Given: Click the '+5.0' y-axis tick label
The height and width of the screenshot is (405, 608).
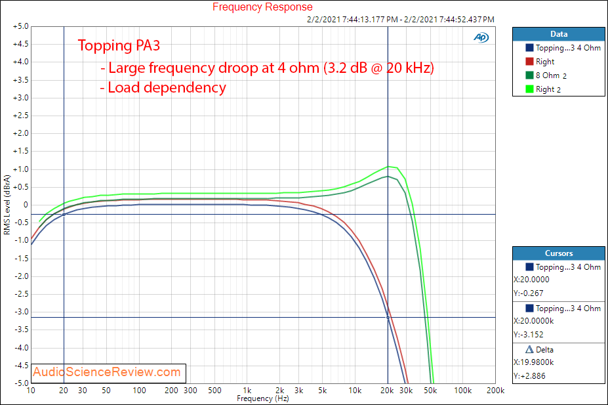Looking at the screenshot, I should 20,26.
